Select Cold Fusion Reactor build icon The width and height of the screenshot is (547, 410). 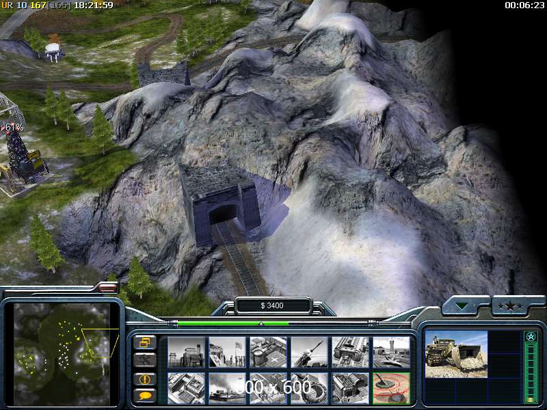point(186,352)
